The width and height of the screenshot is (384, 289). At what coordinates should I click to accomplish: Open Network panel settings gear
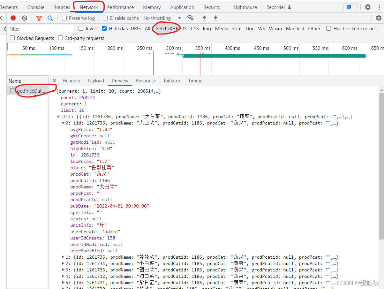[379, 18]
